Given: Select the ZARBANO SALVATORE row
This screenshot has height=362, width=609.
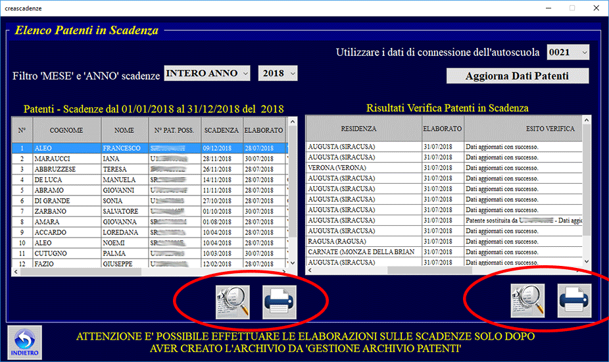Looking at the screenshot, I should coord(151,211).
